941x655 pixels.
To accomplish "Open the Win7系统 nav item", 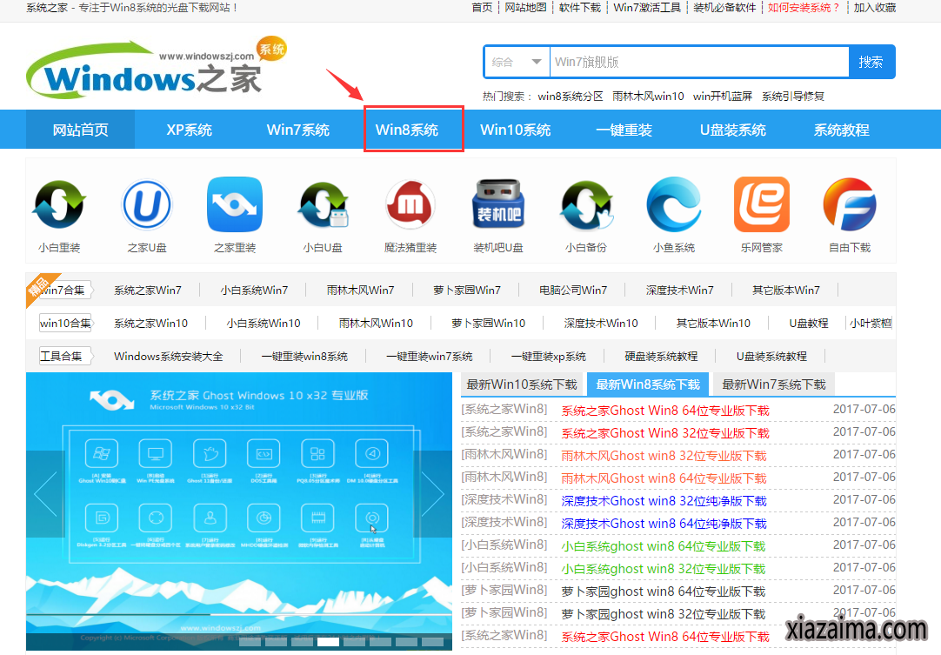I will coord(297,130).
